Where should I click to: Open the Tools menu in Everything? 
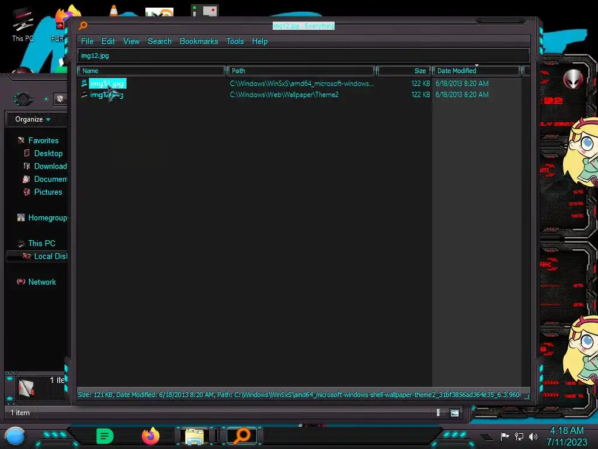click(235, 42)
